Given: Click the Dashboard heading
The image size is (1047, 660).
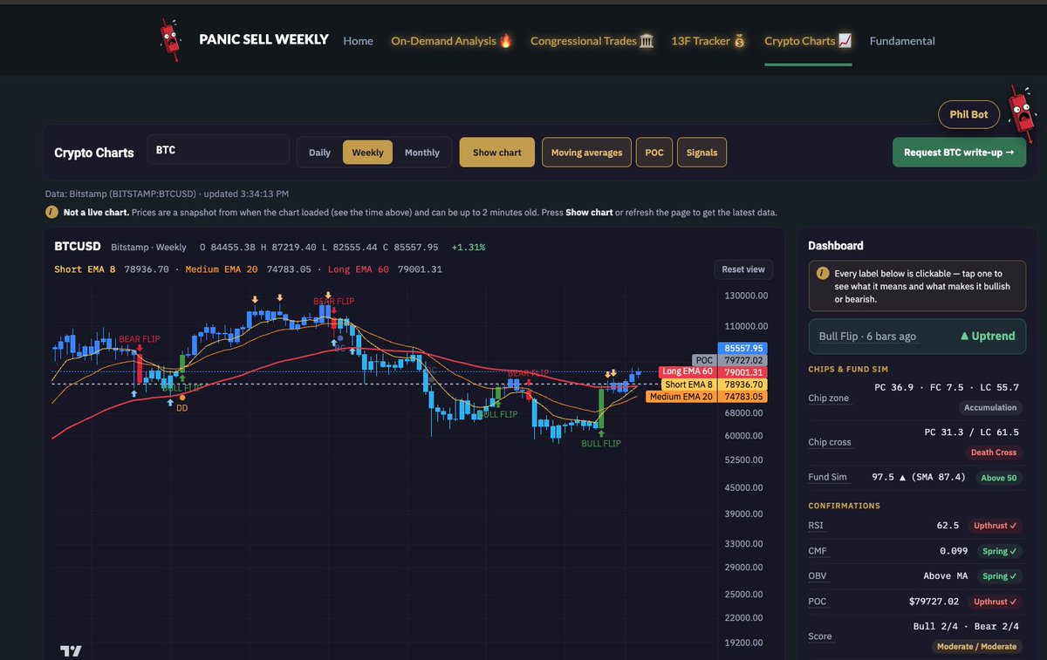Looking at the screenshot, I should [x=836, y=246].
